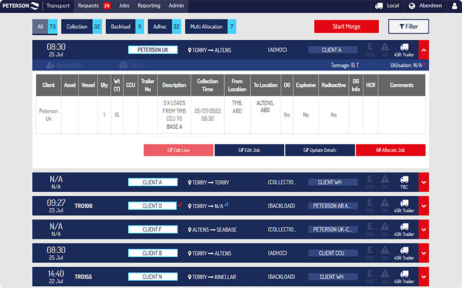The image size is (462, 288).
Task: Open the Local truck icon in header
Action: (x=379, y=6)
